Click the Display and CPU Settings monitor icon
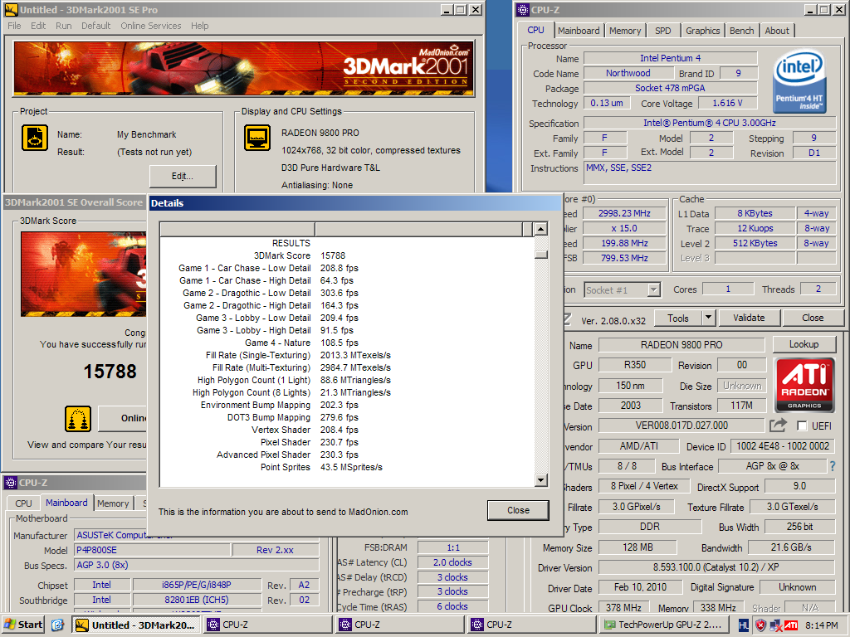The height and width of the screenshot is (637, 850). [x=257, y=138]
